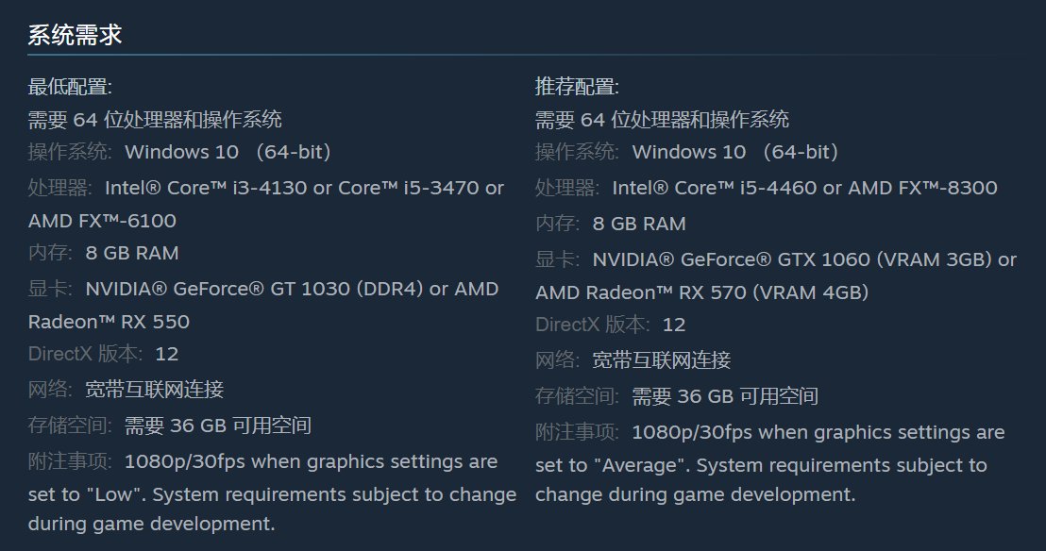Viewport: 1046px width, 551px height.
Task: Click the AMD FX-6100 processor text
Action: tap(102, 221)
